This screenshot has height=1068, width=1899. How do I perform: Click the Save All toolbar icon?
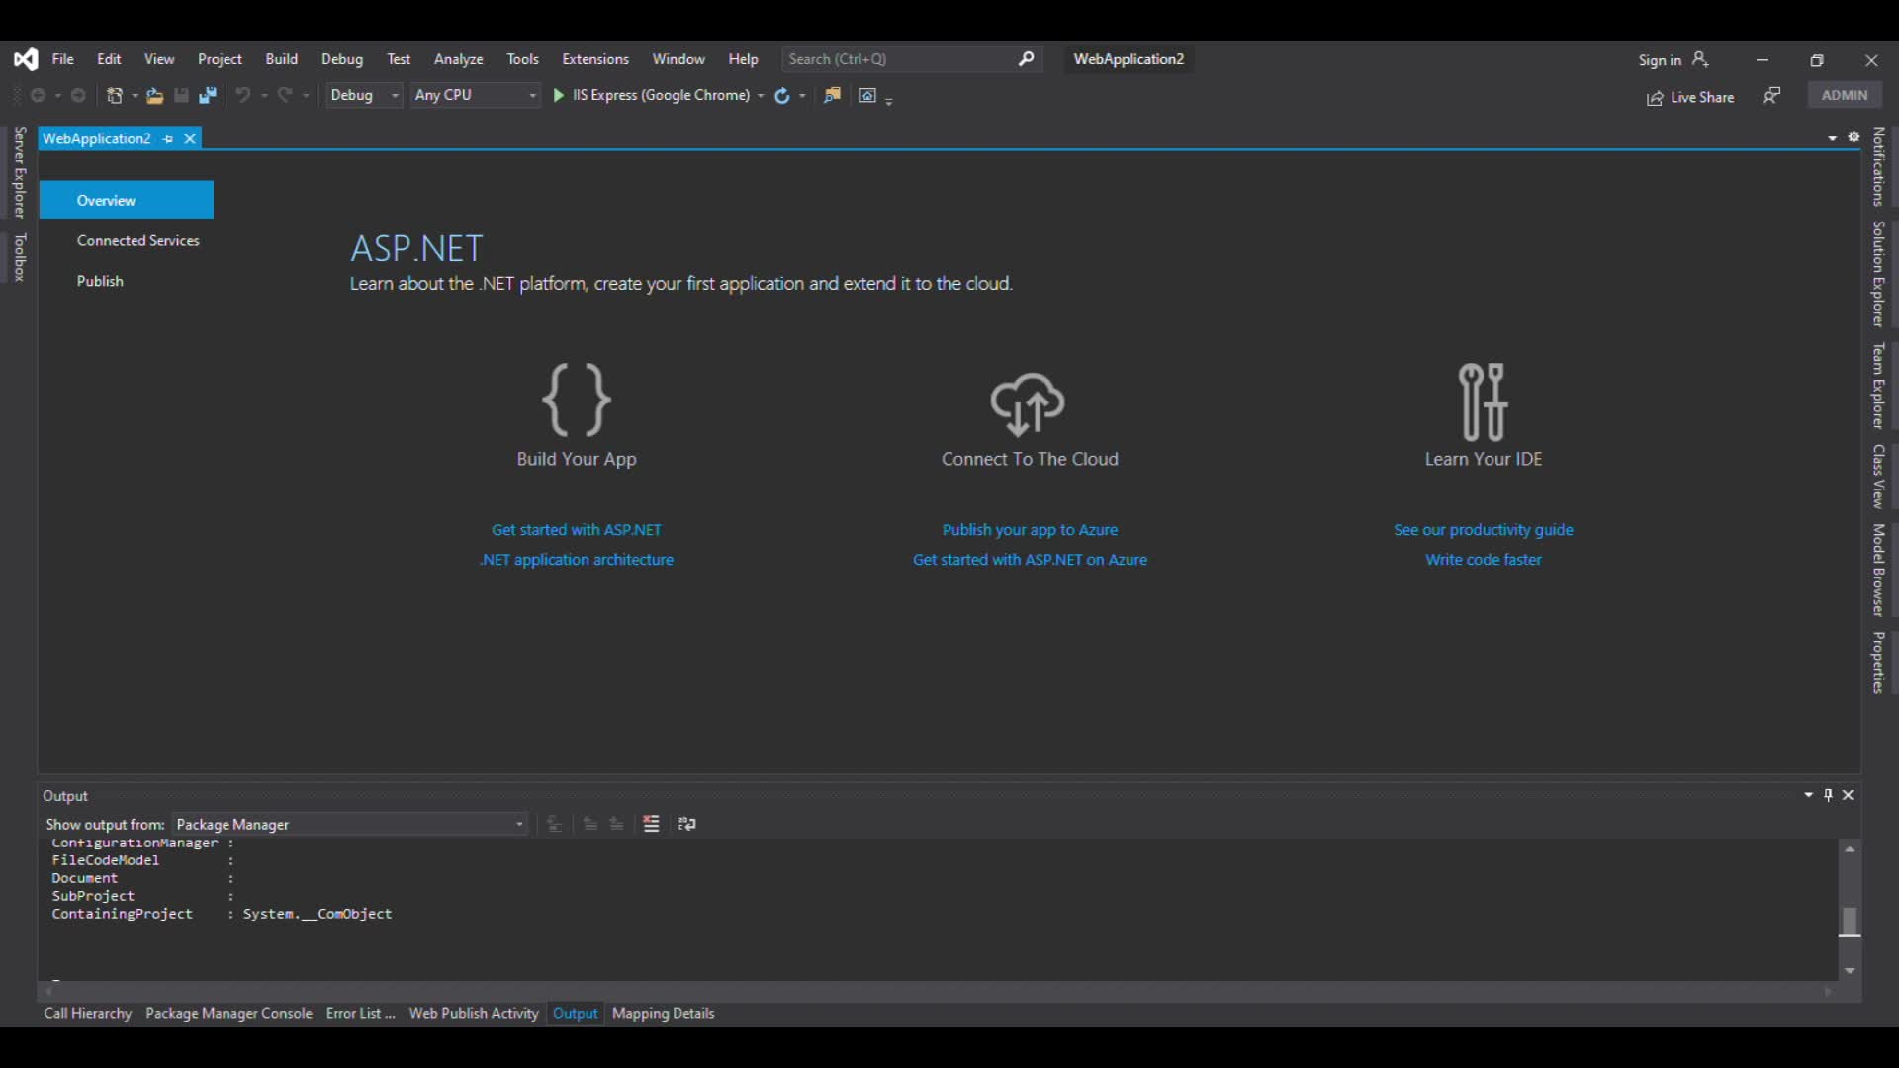coord(208,95)
